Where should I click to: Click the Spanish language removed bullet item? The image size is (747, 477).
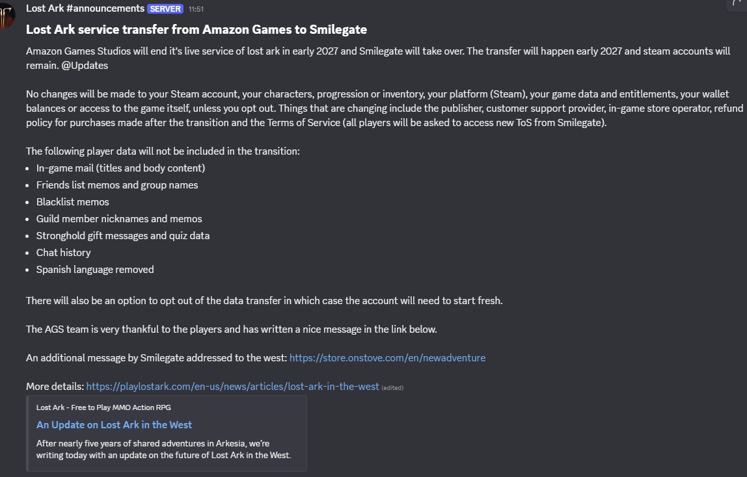pos(95,270)
